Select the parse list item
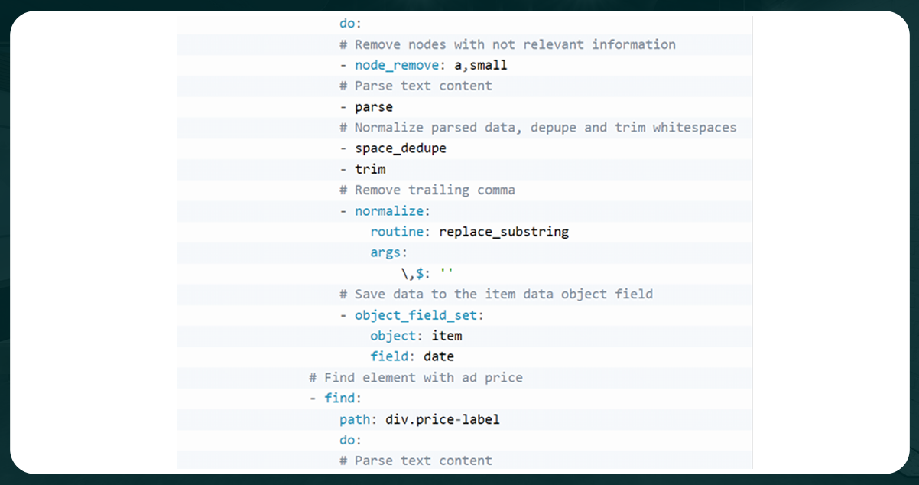This screenshot has width=919, height=485. click(373, 106)
